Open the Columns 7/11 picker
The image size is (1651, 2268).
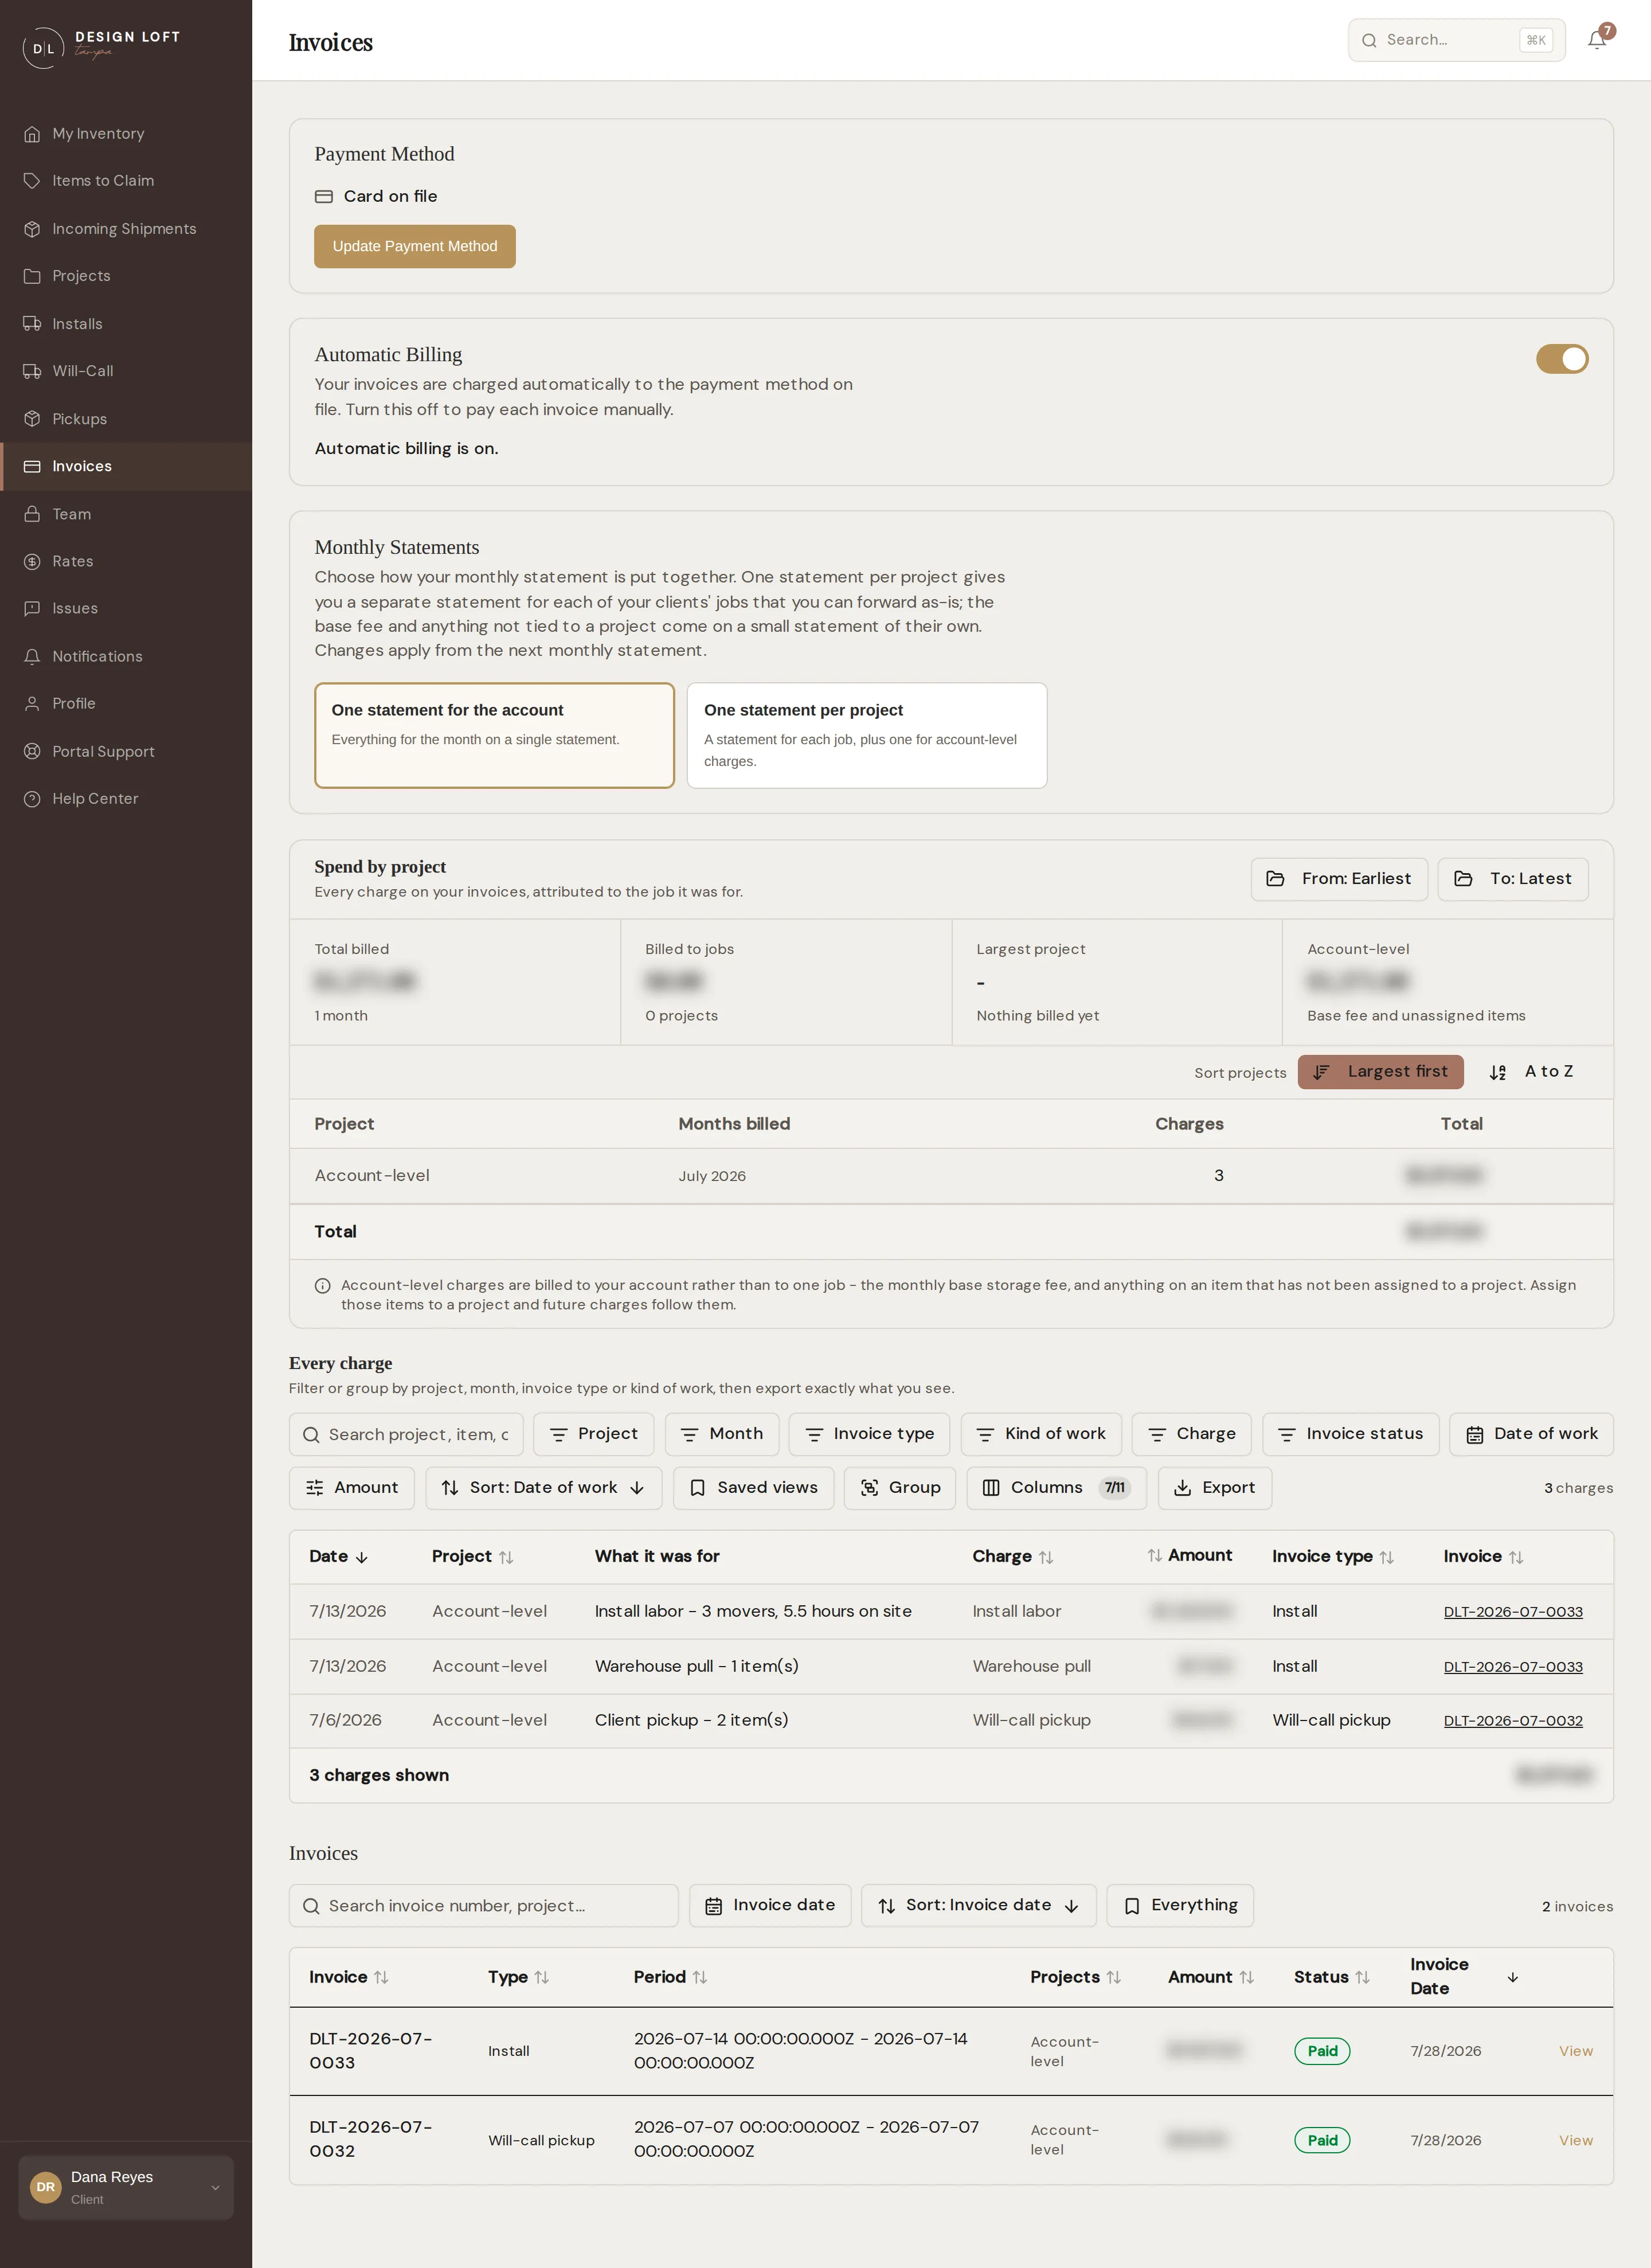(1056, 1488)
